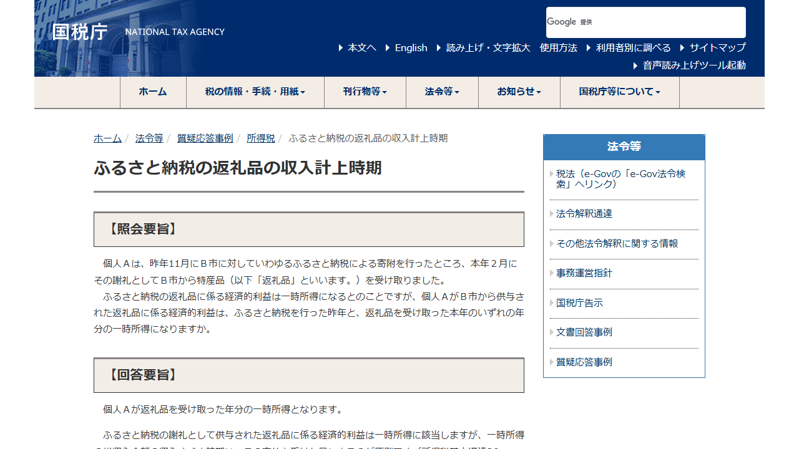Open 利用者別に調べる link
This screenshot has width=799, height=449.
633,47
